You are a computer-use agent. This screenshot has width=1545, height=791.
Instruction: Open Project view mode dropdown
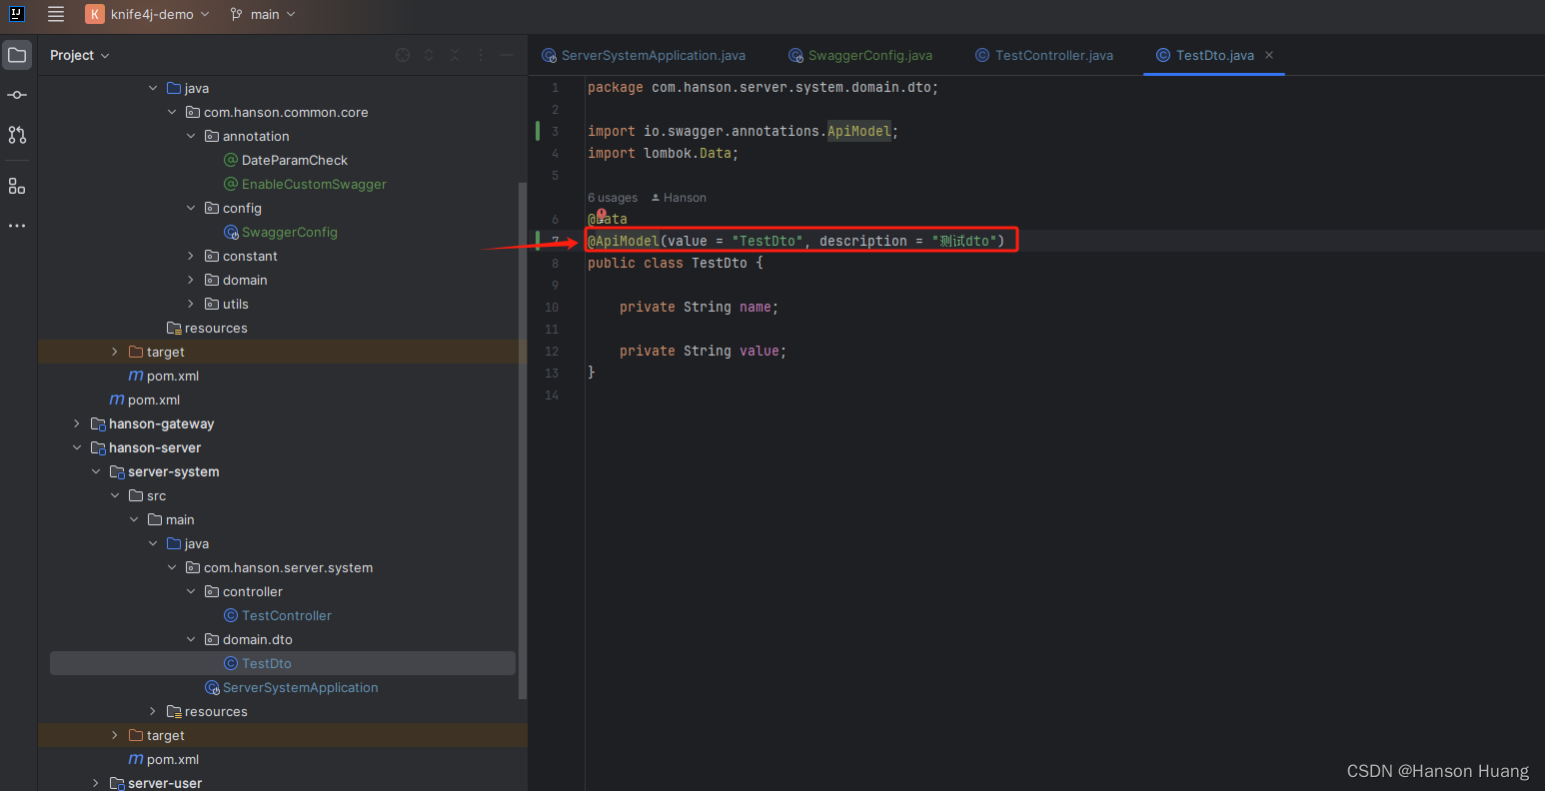[80, 55]
